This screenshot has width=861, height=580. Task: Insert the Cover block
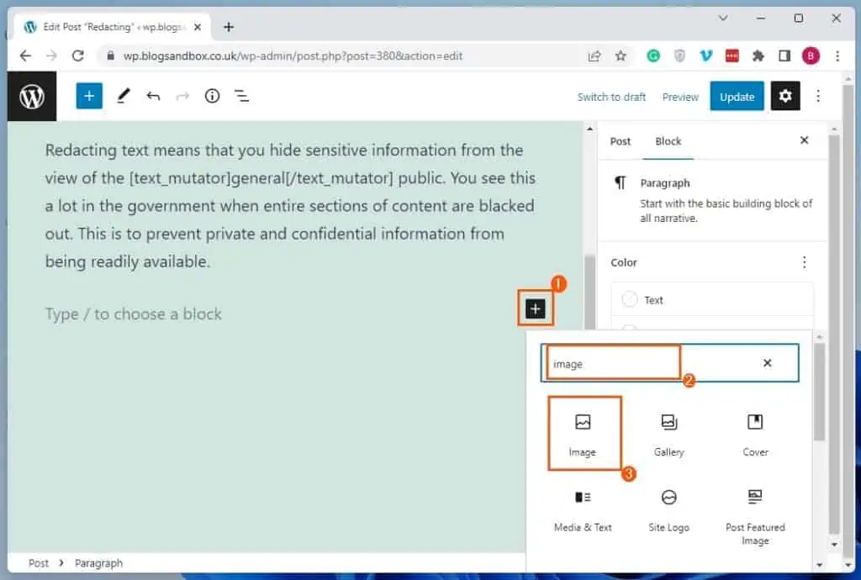point(755,434)
